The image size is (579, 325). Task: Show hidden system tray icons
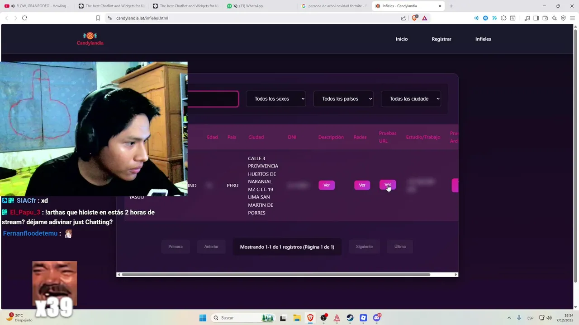click(x=509, y=318)
